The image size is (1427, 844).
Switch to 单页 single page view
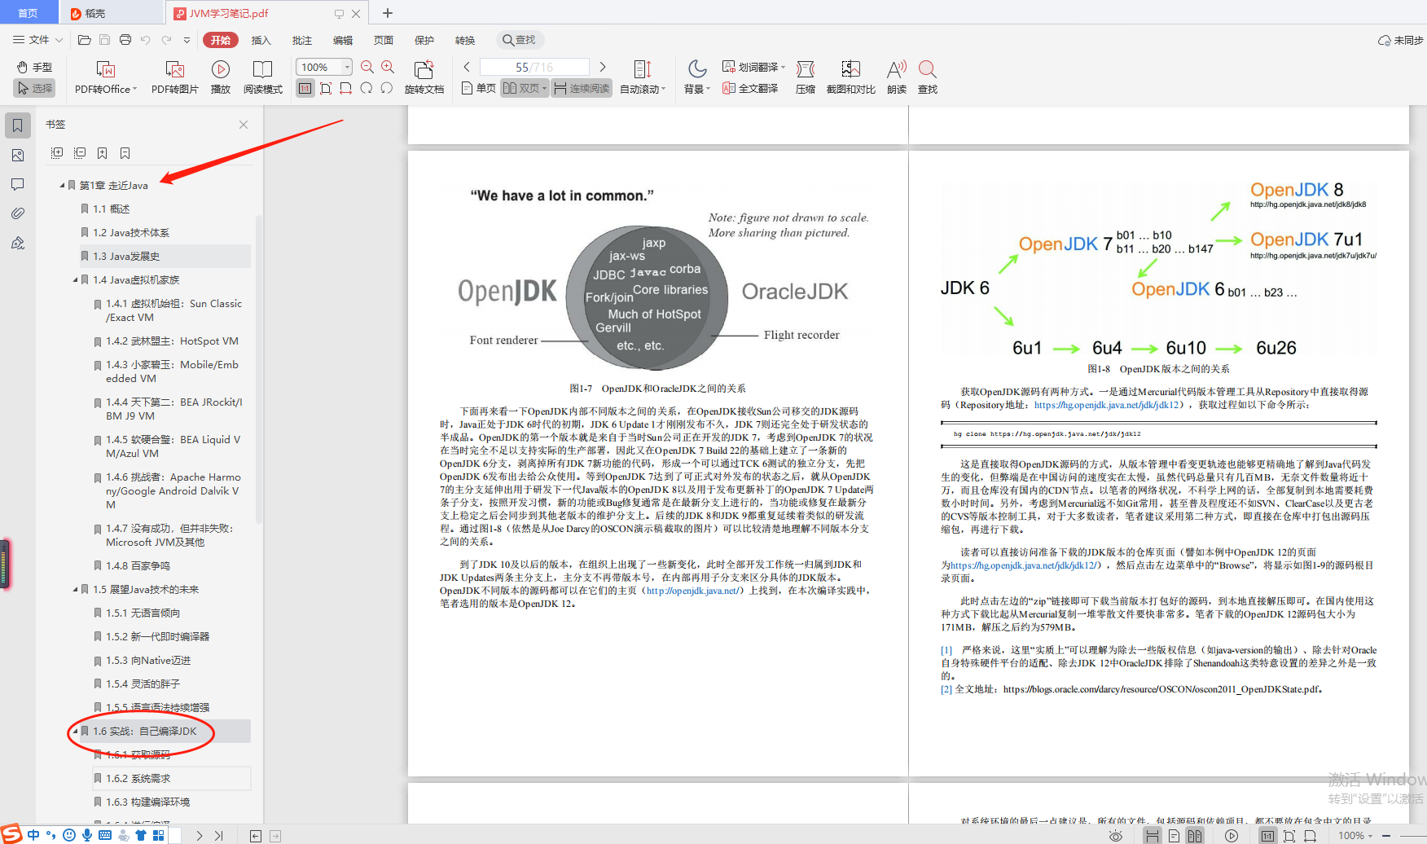478,88
